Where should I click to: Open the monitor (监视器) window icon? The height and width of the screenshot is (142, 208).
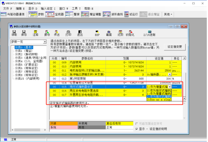(x=50, y=14)
